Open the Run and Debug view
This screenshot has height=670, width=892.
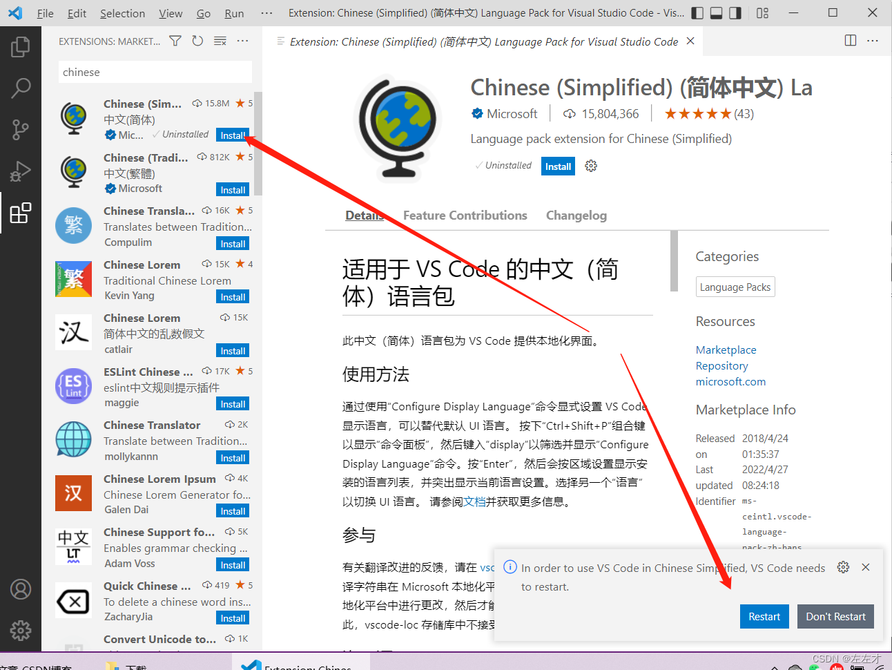pos(21,171)
